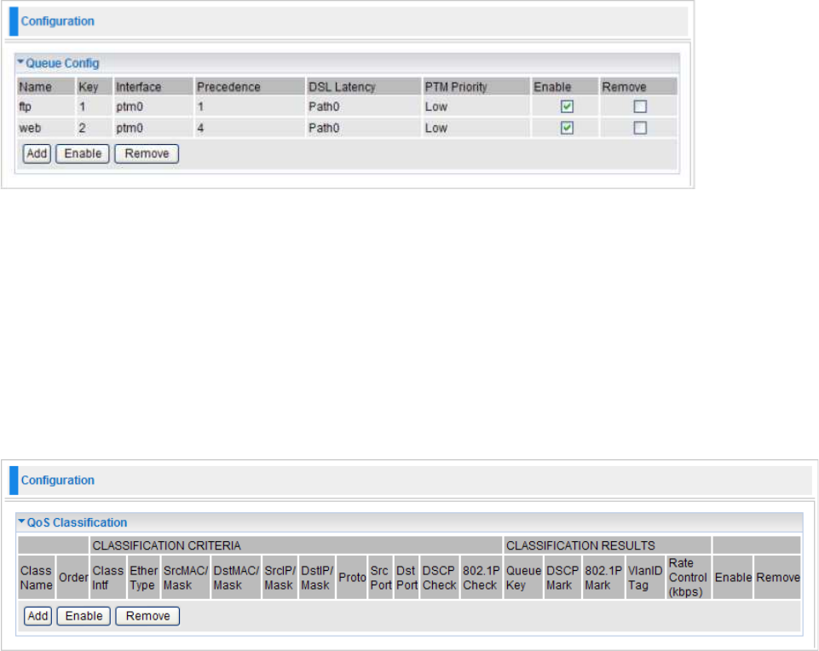The width and height of the screenshot is (819, 651).
Task: Collapse the Queue Config section arrow
Action: click(x=20, y=62)
